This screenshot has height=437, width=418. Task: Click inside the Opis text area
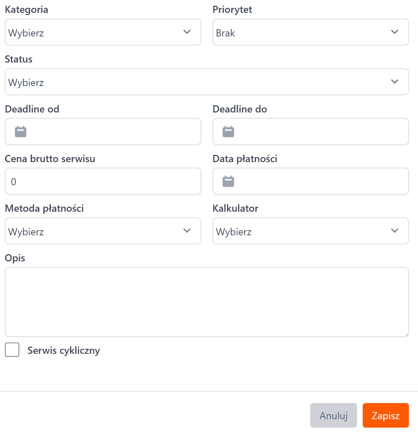pyautogui.click(x=207, y=302)
